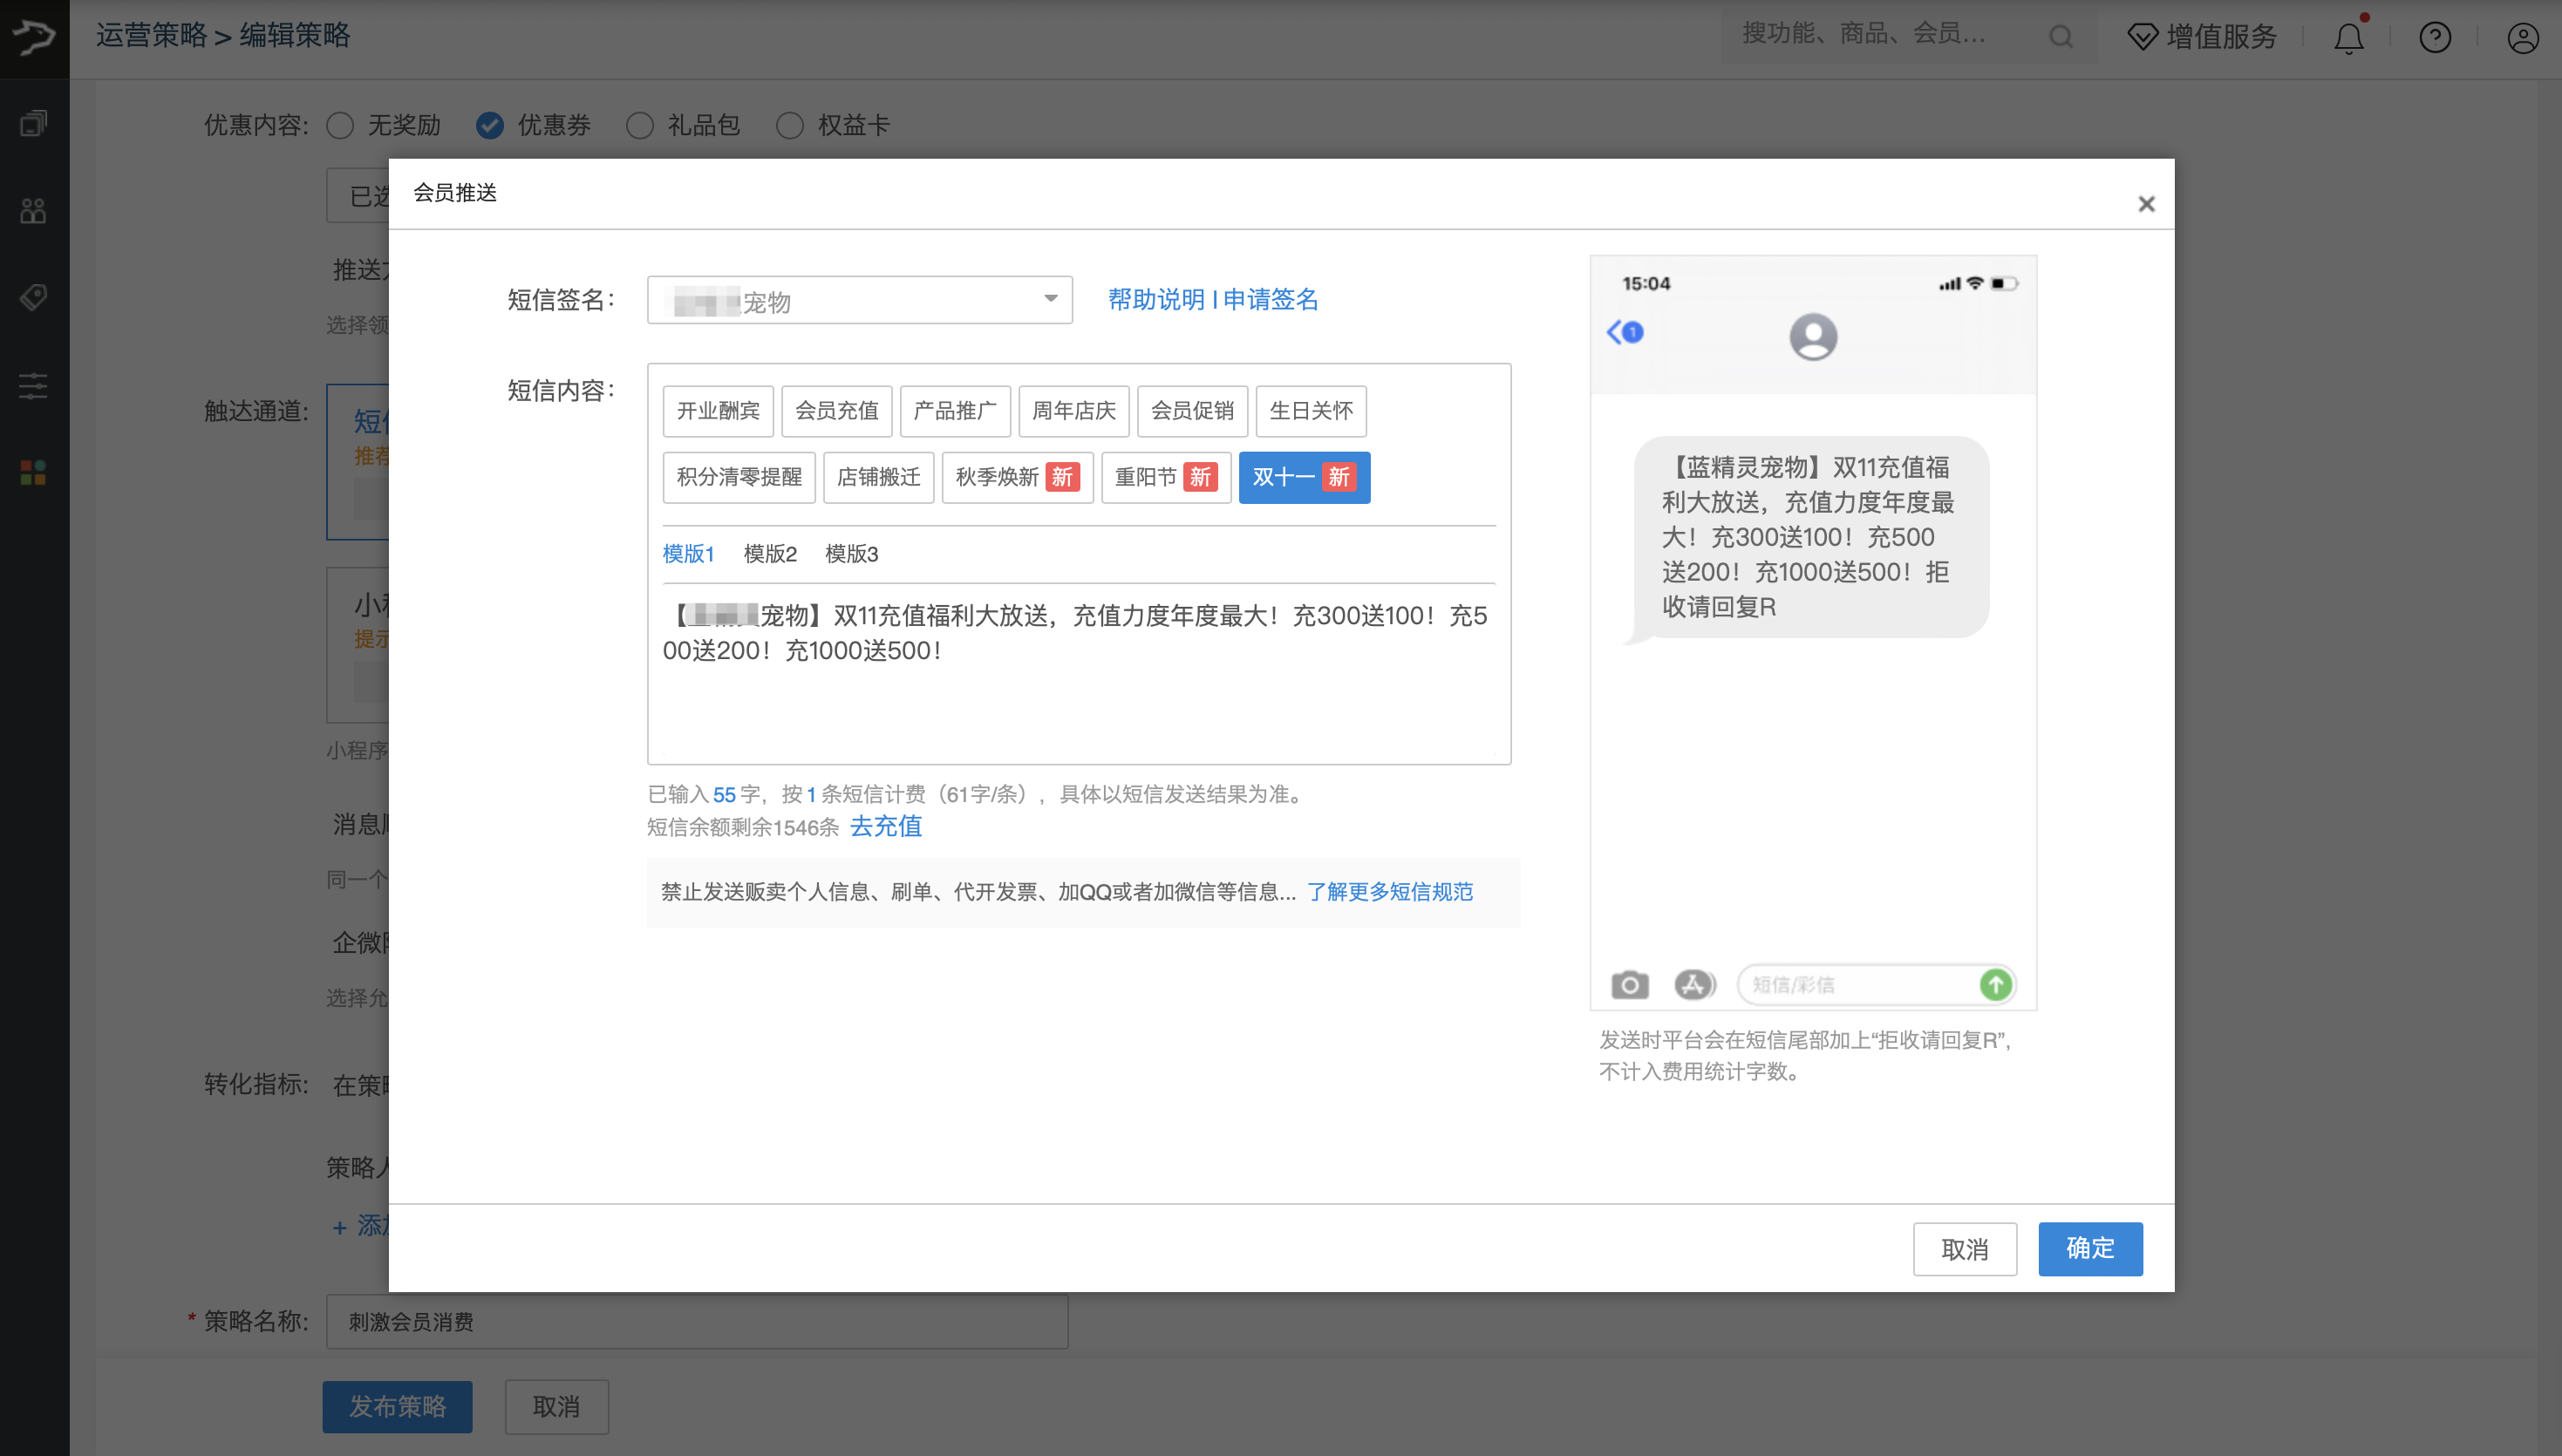Open the help question mark icon
2562x1456 pixels.
coord(2434,38)
